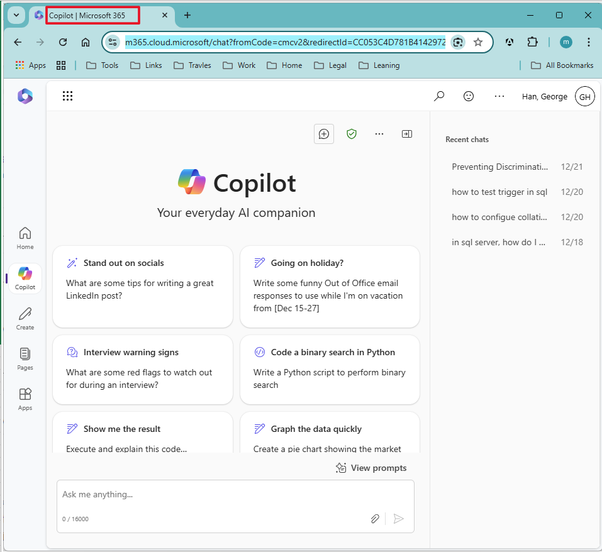The height and width of the screenshot is (552, 602).
Task: Pick the Graph the data quickly card
Action: click(x=330, y=433)
